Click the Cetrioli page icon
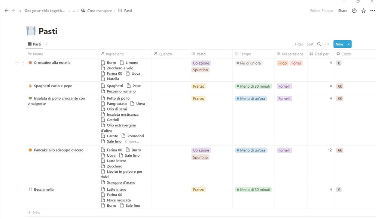The height and width of the screenshot is (219, 376). click(x=103, y=120)
